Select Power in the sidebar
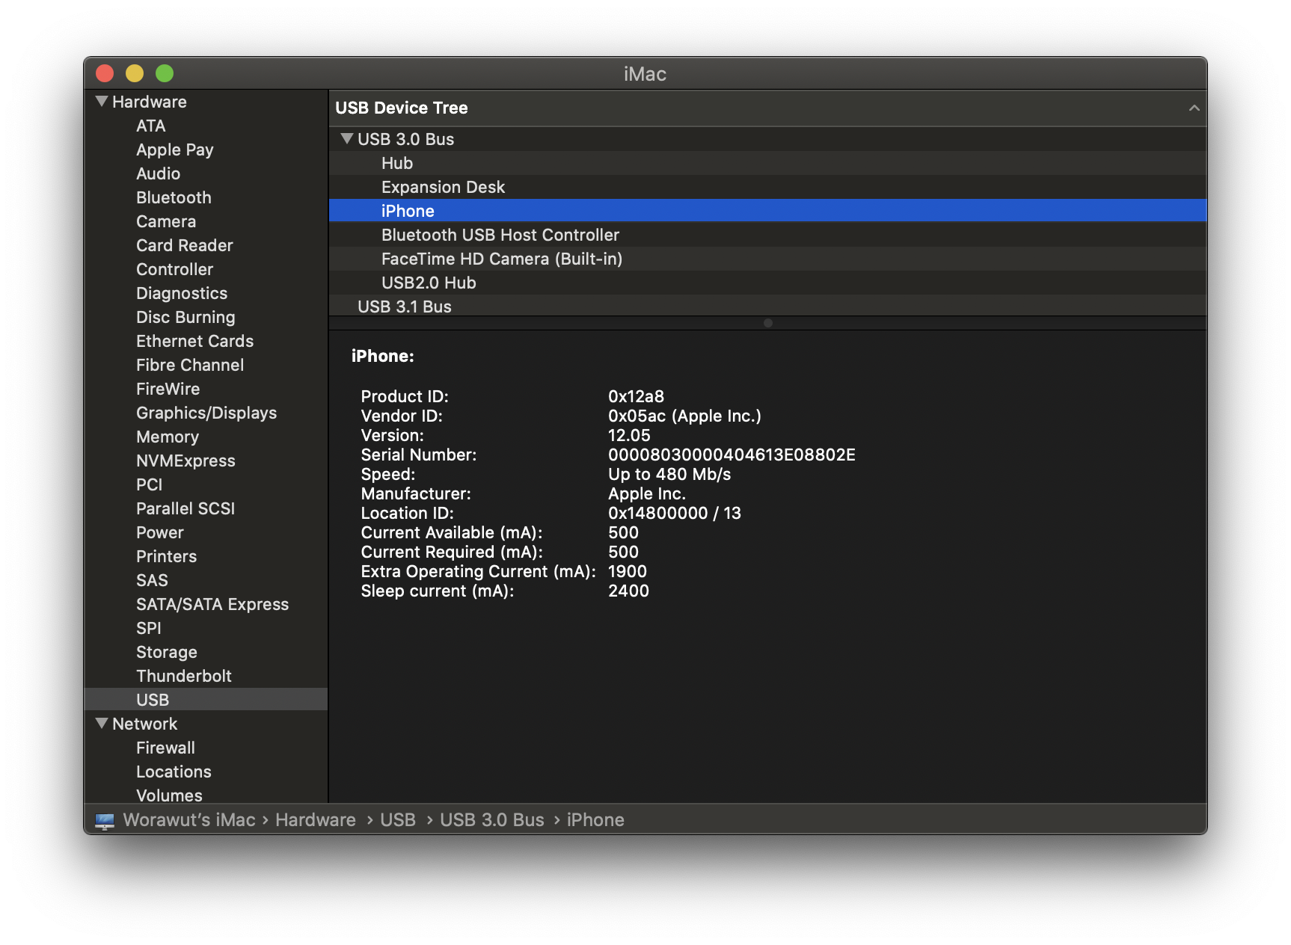Image resolution: width=1291 pixels, height=945 pixels. [159, 532]
